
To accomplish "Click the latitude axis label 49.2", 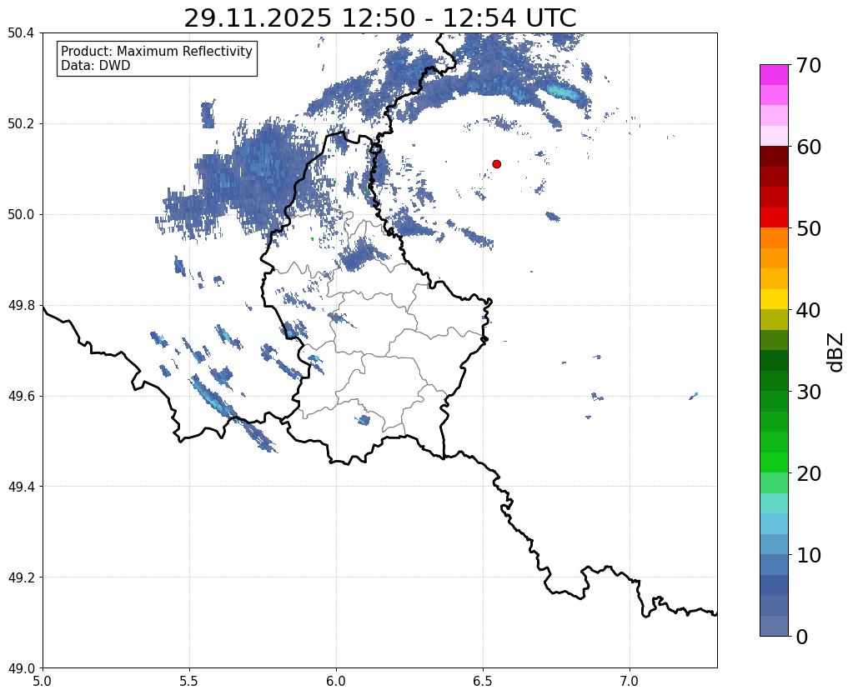I will point(21,577).
